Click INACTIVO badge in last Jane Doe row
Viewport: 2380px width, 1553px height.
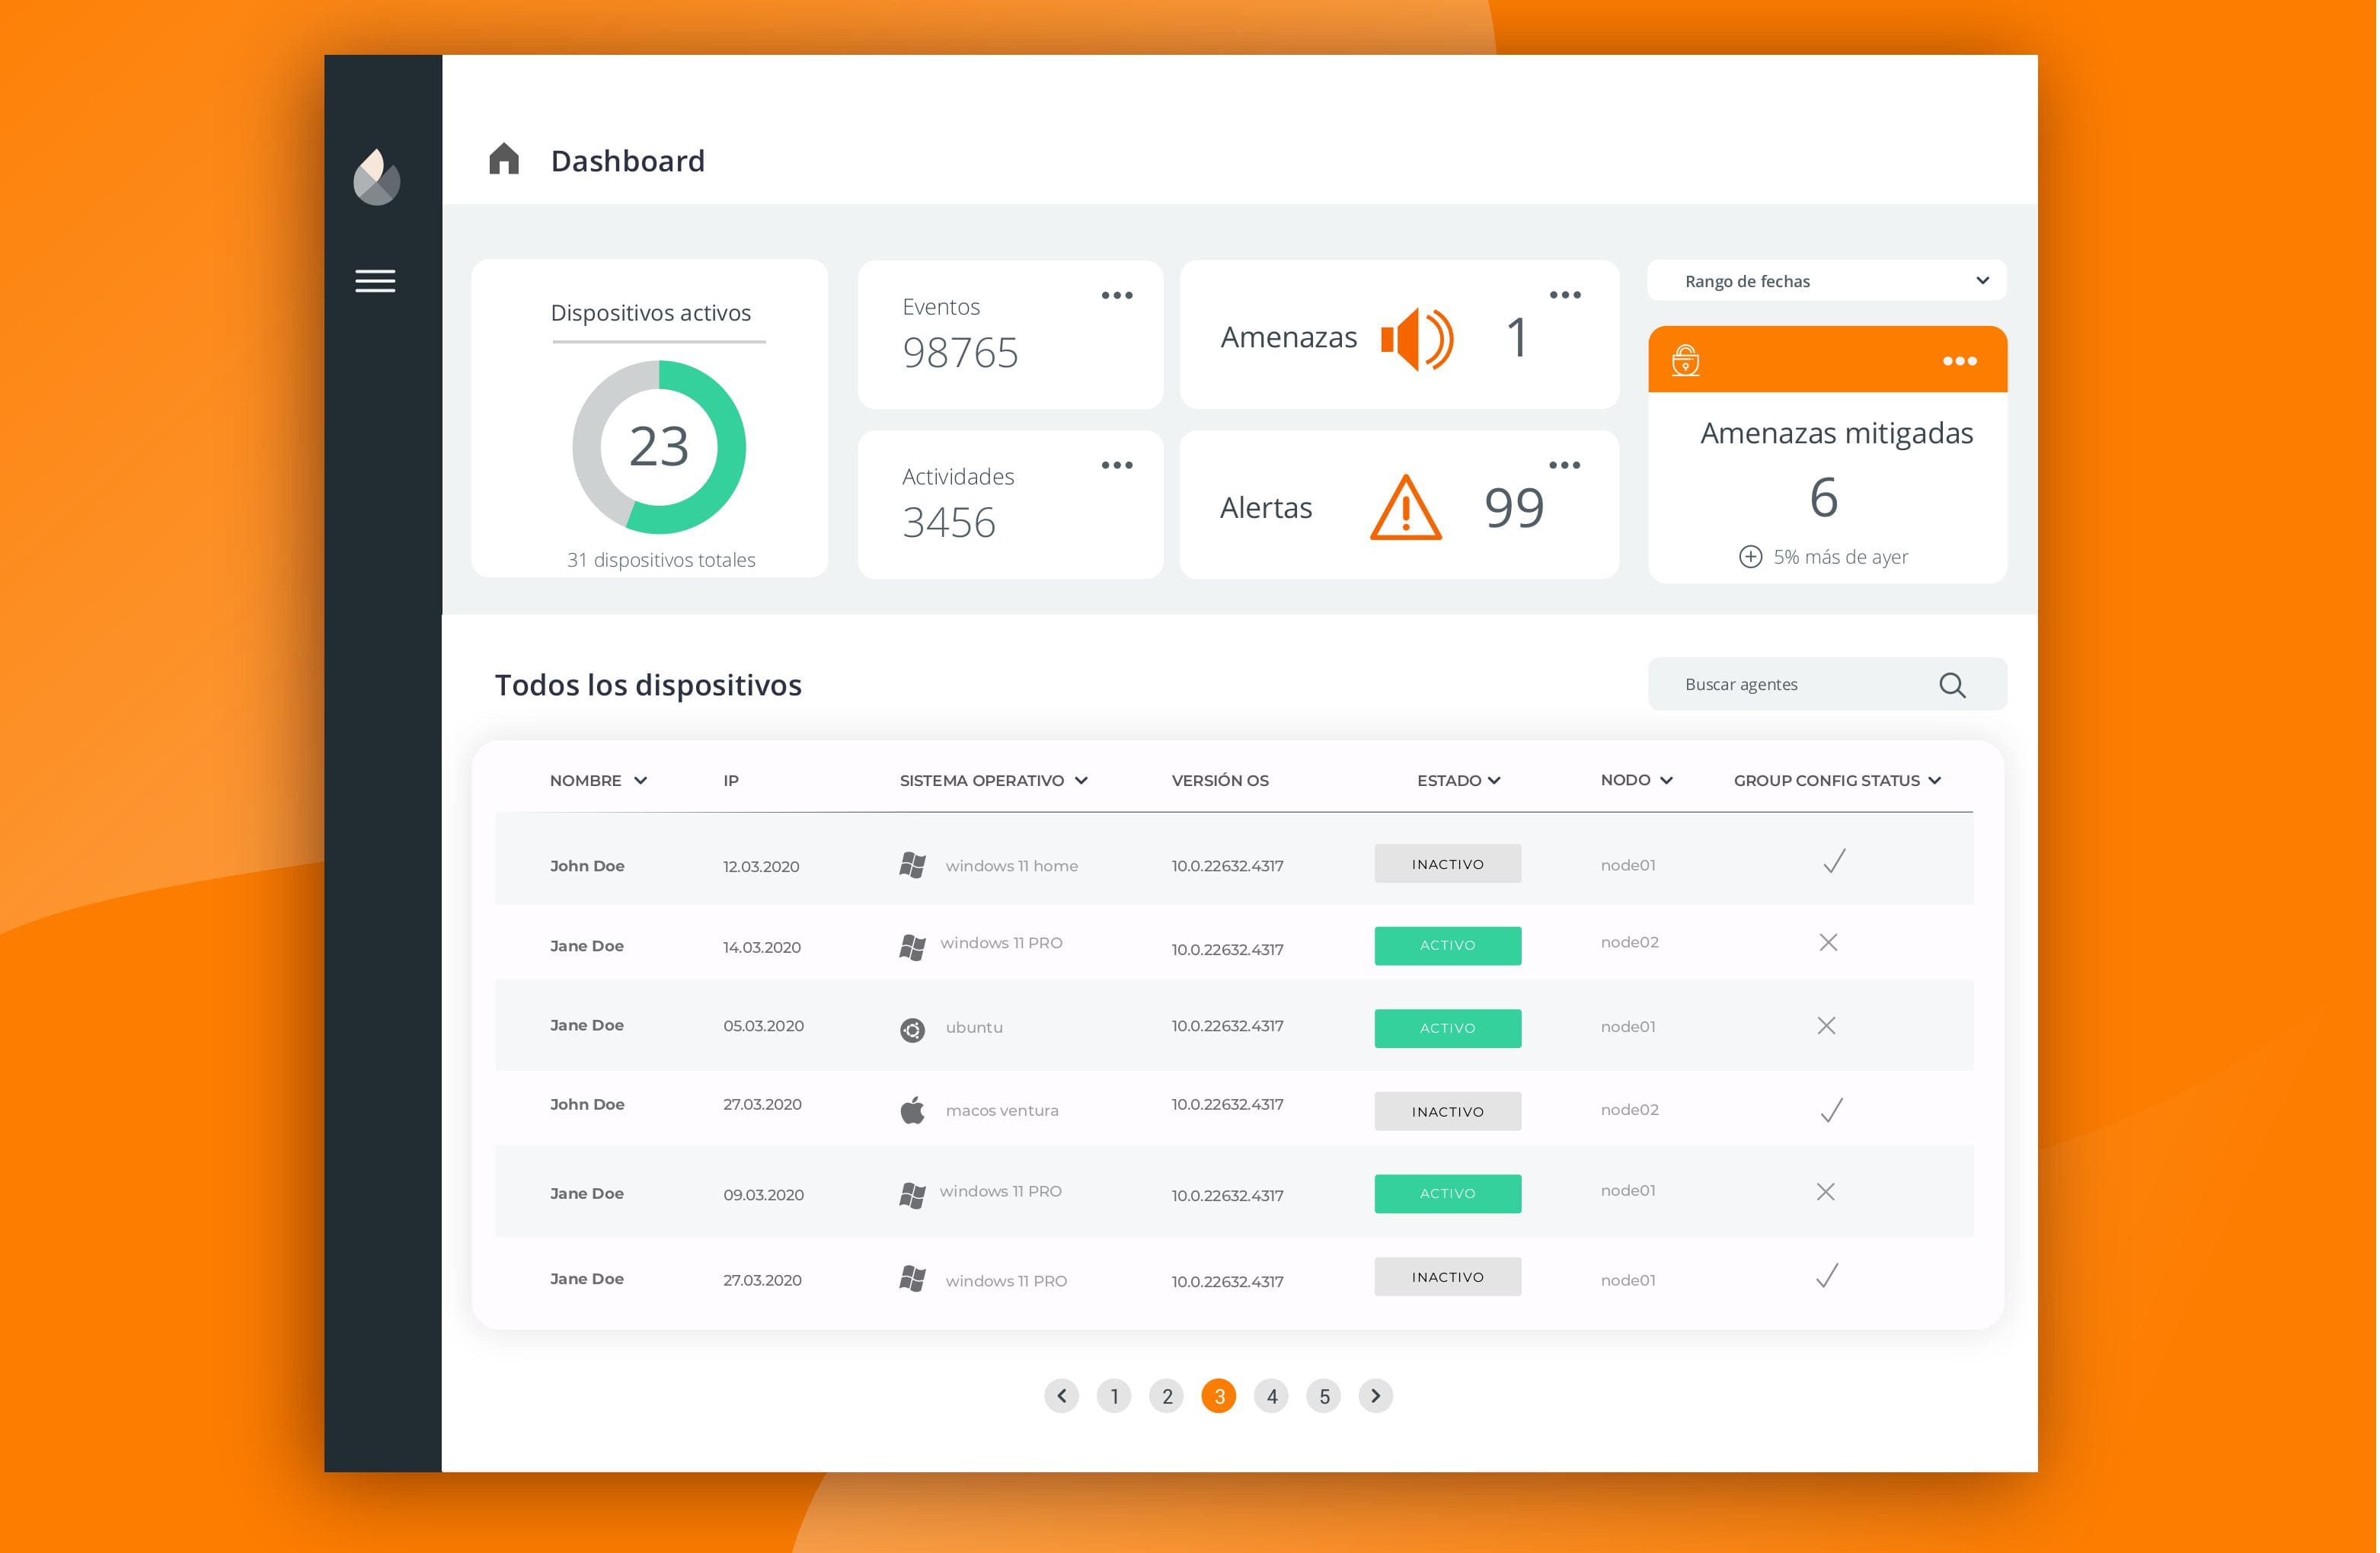(1448, 1277)
